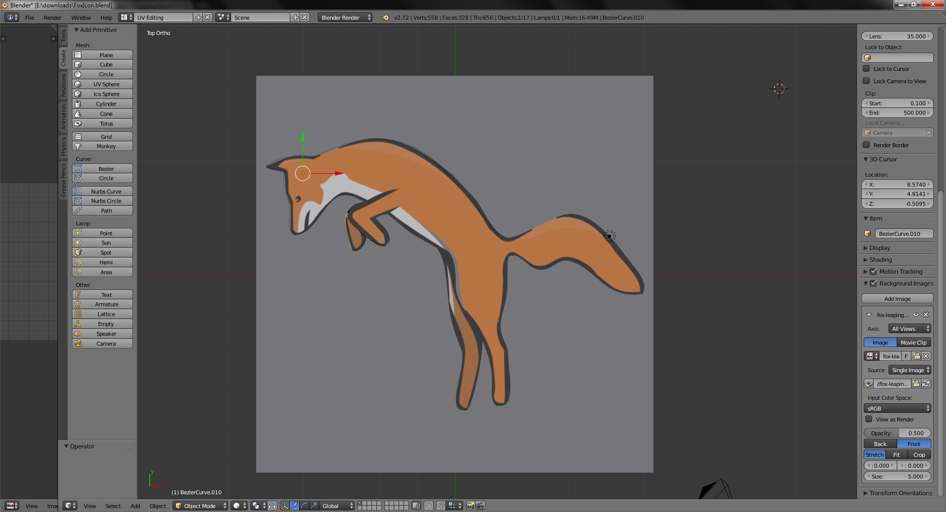Screen dimensions: 946x512
Task: Add an Ico Sphere mesh
Action: tap(102, 94)
